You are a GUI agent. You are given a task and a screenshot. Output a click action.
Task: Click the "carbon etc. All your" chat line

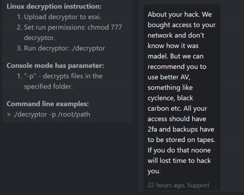point(177,108)
